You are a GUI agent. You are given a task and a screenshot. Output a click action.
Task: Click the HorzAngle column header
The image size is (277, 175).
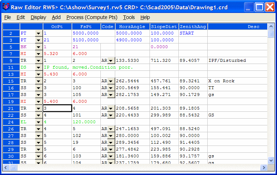pyautogui.click(x=133, y=27)
